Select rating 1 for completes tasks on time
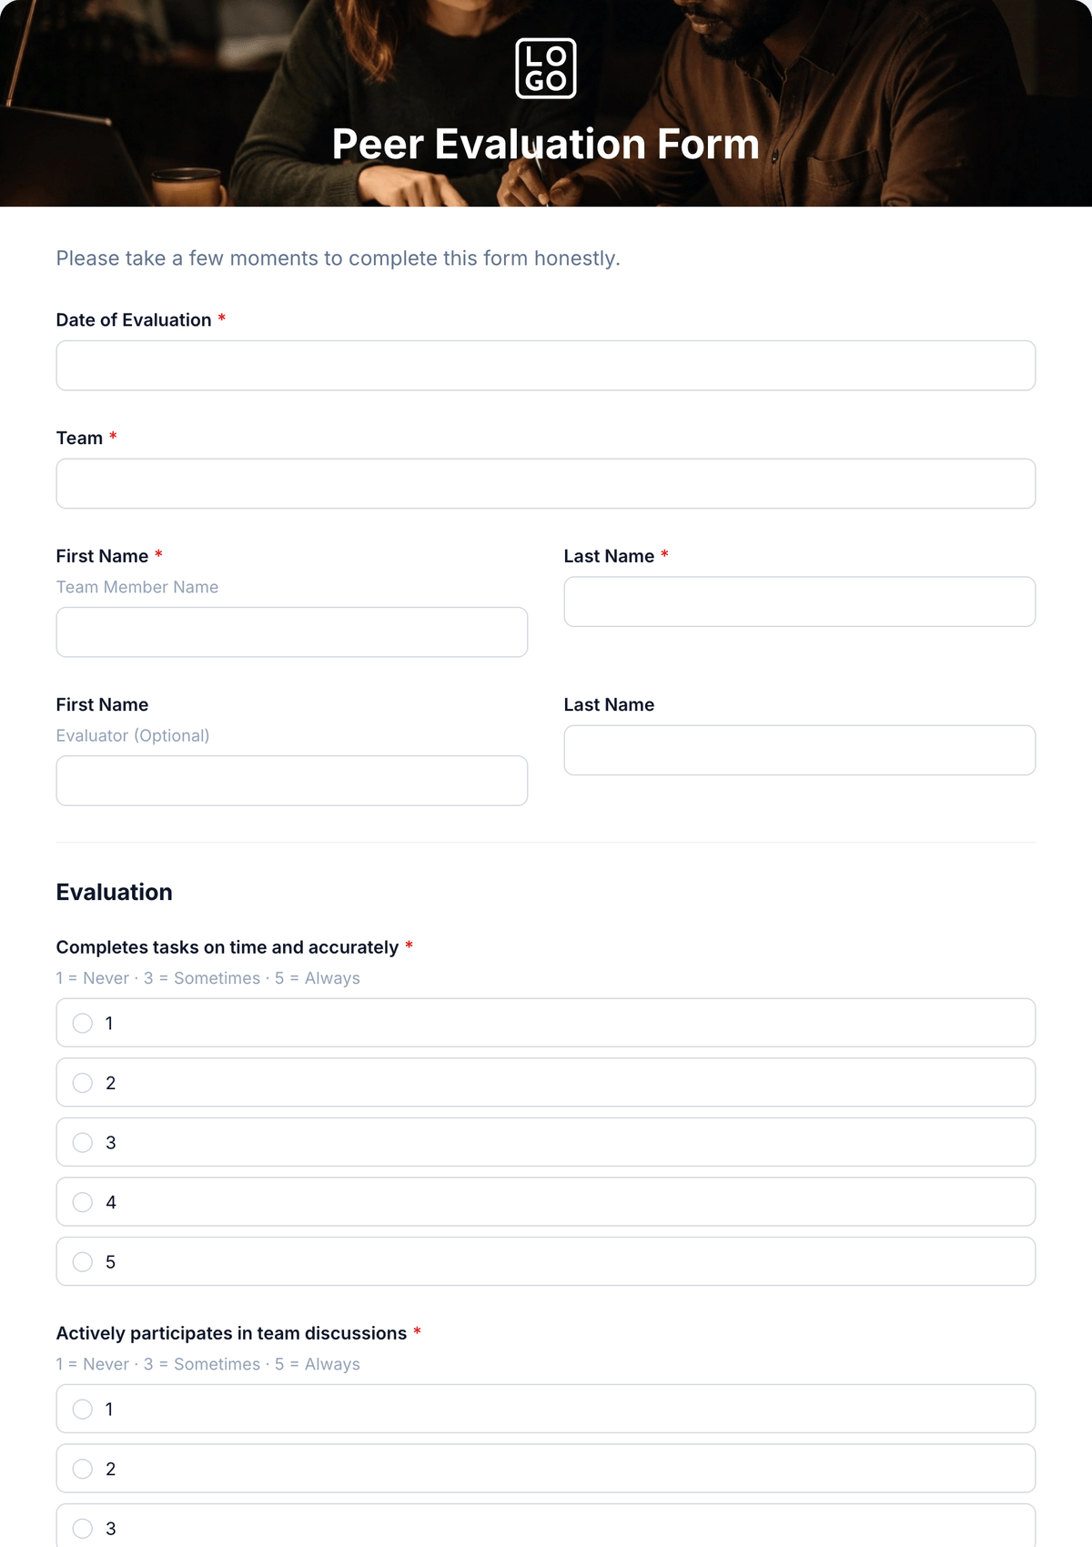1092x1547 pixels. point(546,1023)
